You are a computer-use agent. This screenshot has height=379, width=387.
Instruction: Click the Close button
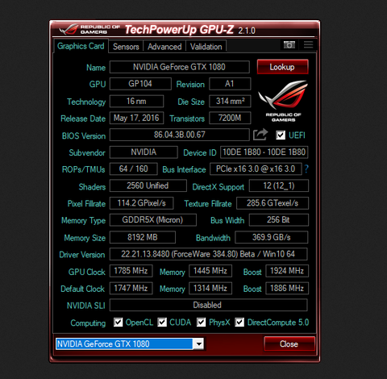pyautogui.click(x=289, y=344)
